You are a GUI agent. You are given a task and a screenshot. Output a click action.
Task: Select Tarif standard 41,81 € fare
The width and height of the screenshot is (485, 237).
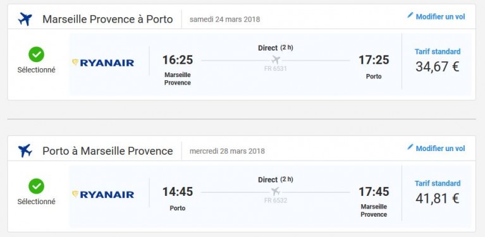pos(438,193)
